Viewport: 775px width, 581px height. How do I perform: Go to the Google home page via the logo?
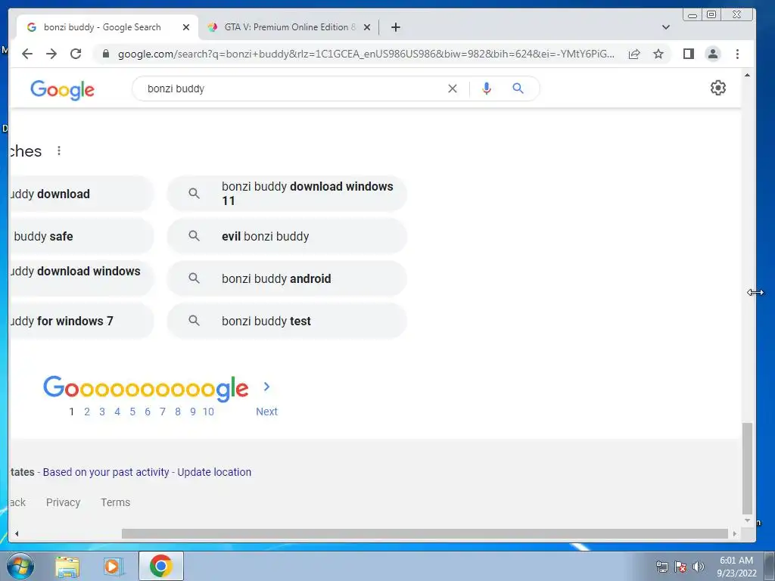pyautogui.click(x=62, y=90)
